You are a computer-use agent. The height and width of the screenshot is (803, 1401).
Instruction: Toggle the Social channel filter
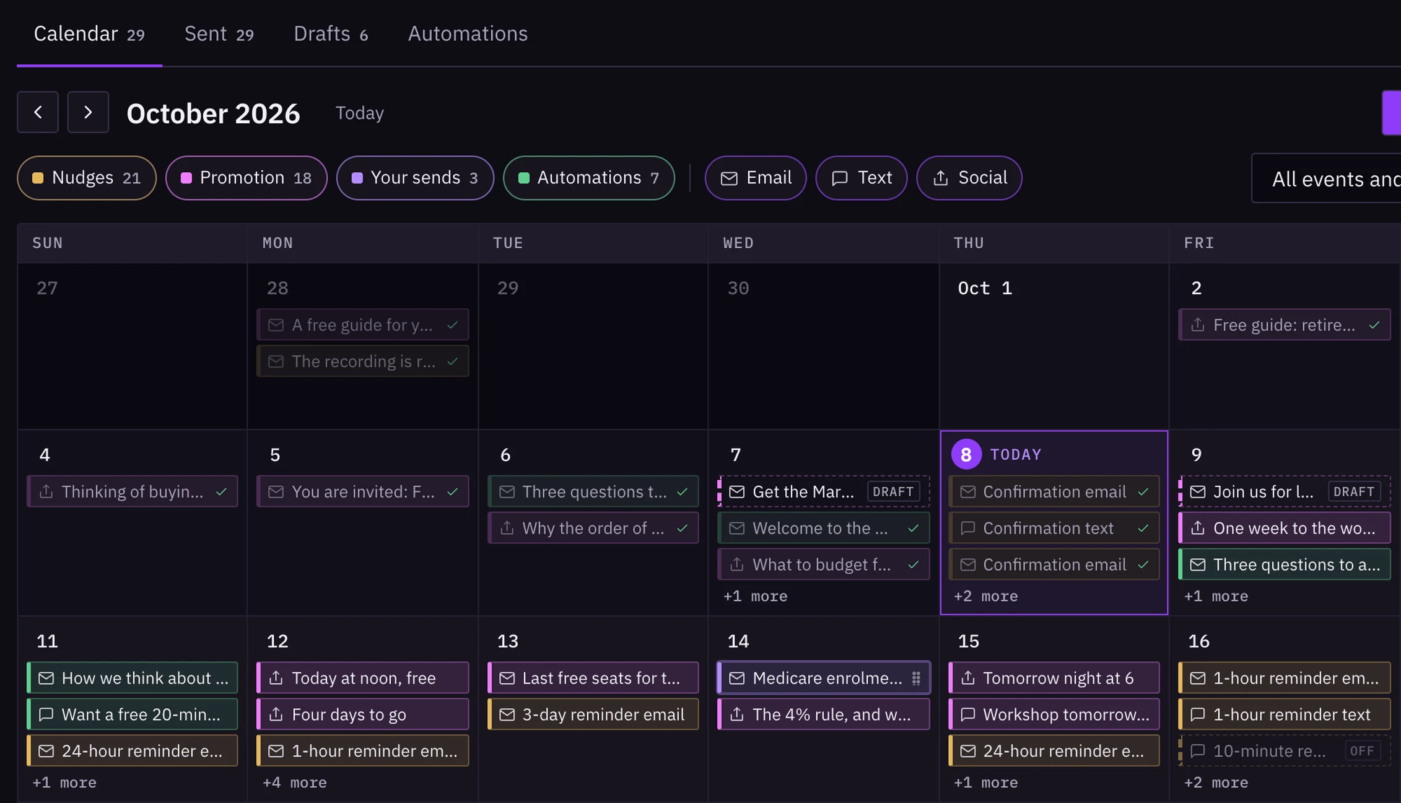tap(969, 178)
